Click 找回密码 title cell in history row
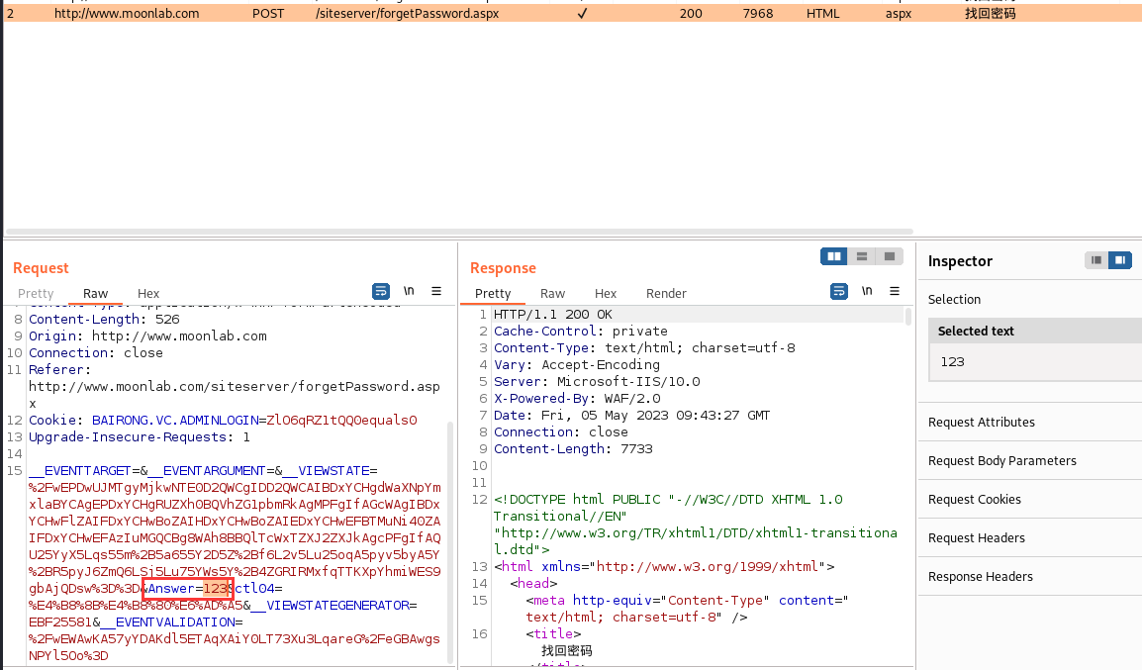This screenshot has height=670, width=1142. (x=991, y=13)
